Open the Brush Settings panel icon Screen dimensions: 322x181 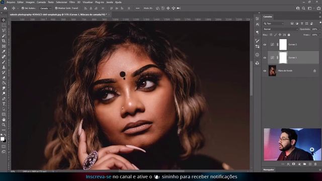(x=257, y=41)
